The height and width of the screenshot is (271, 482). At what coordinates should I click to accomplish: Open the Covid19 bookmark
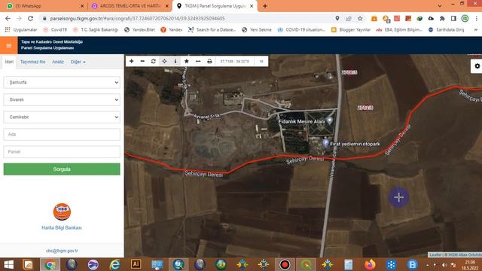tap(55, 29)
